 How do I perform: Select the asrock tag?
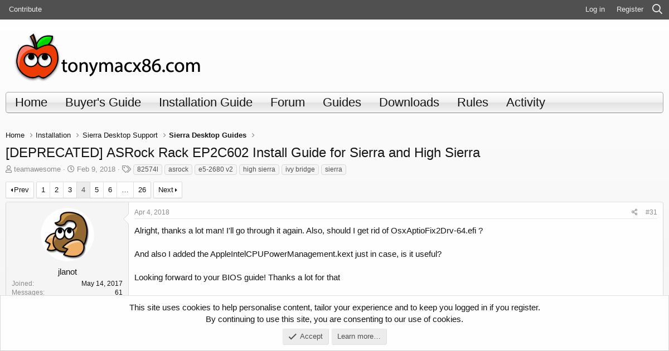tap(178, 169)
